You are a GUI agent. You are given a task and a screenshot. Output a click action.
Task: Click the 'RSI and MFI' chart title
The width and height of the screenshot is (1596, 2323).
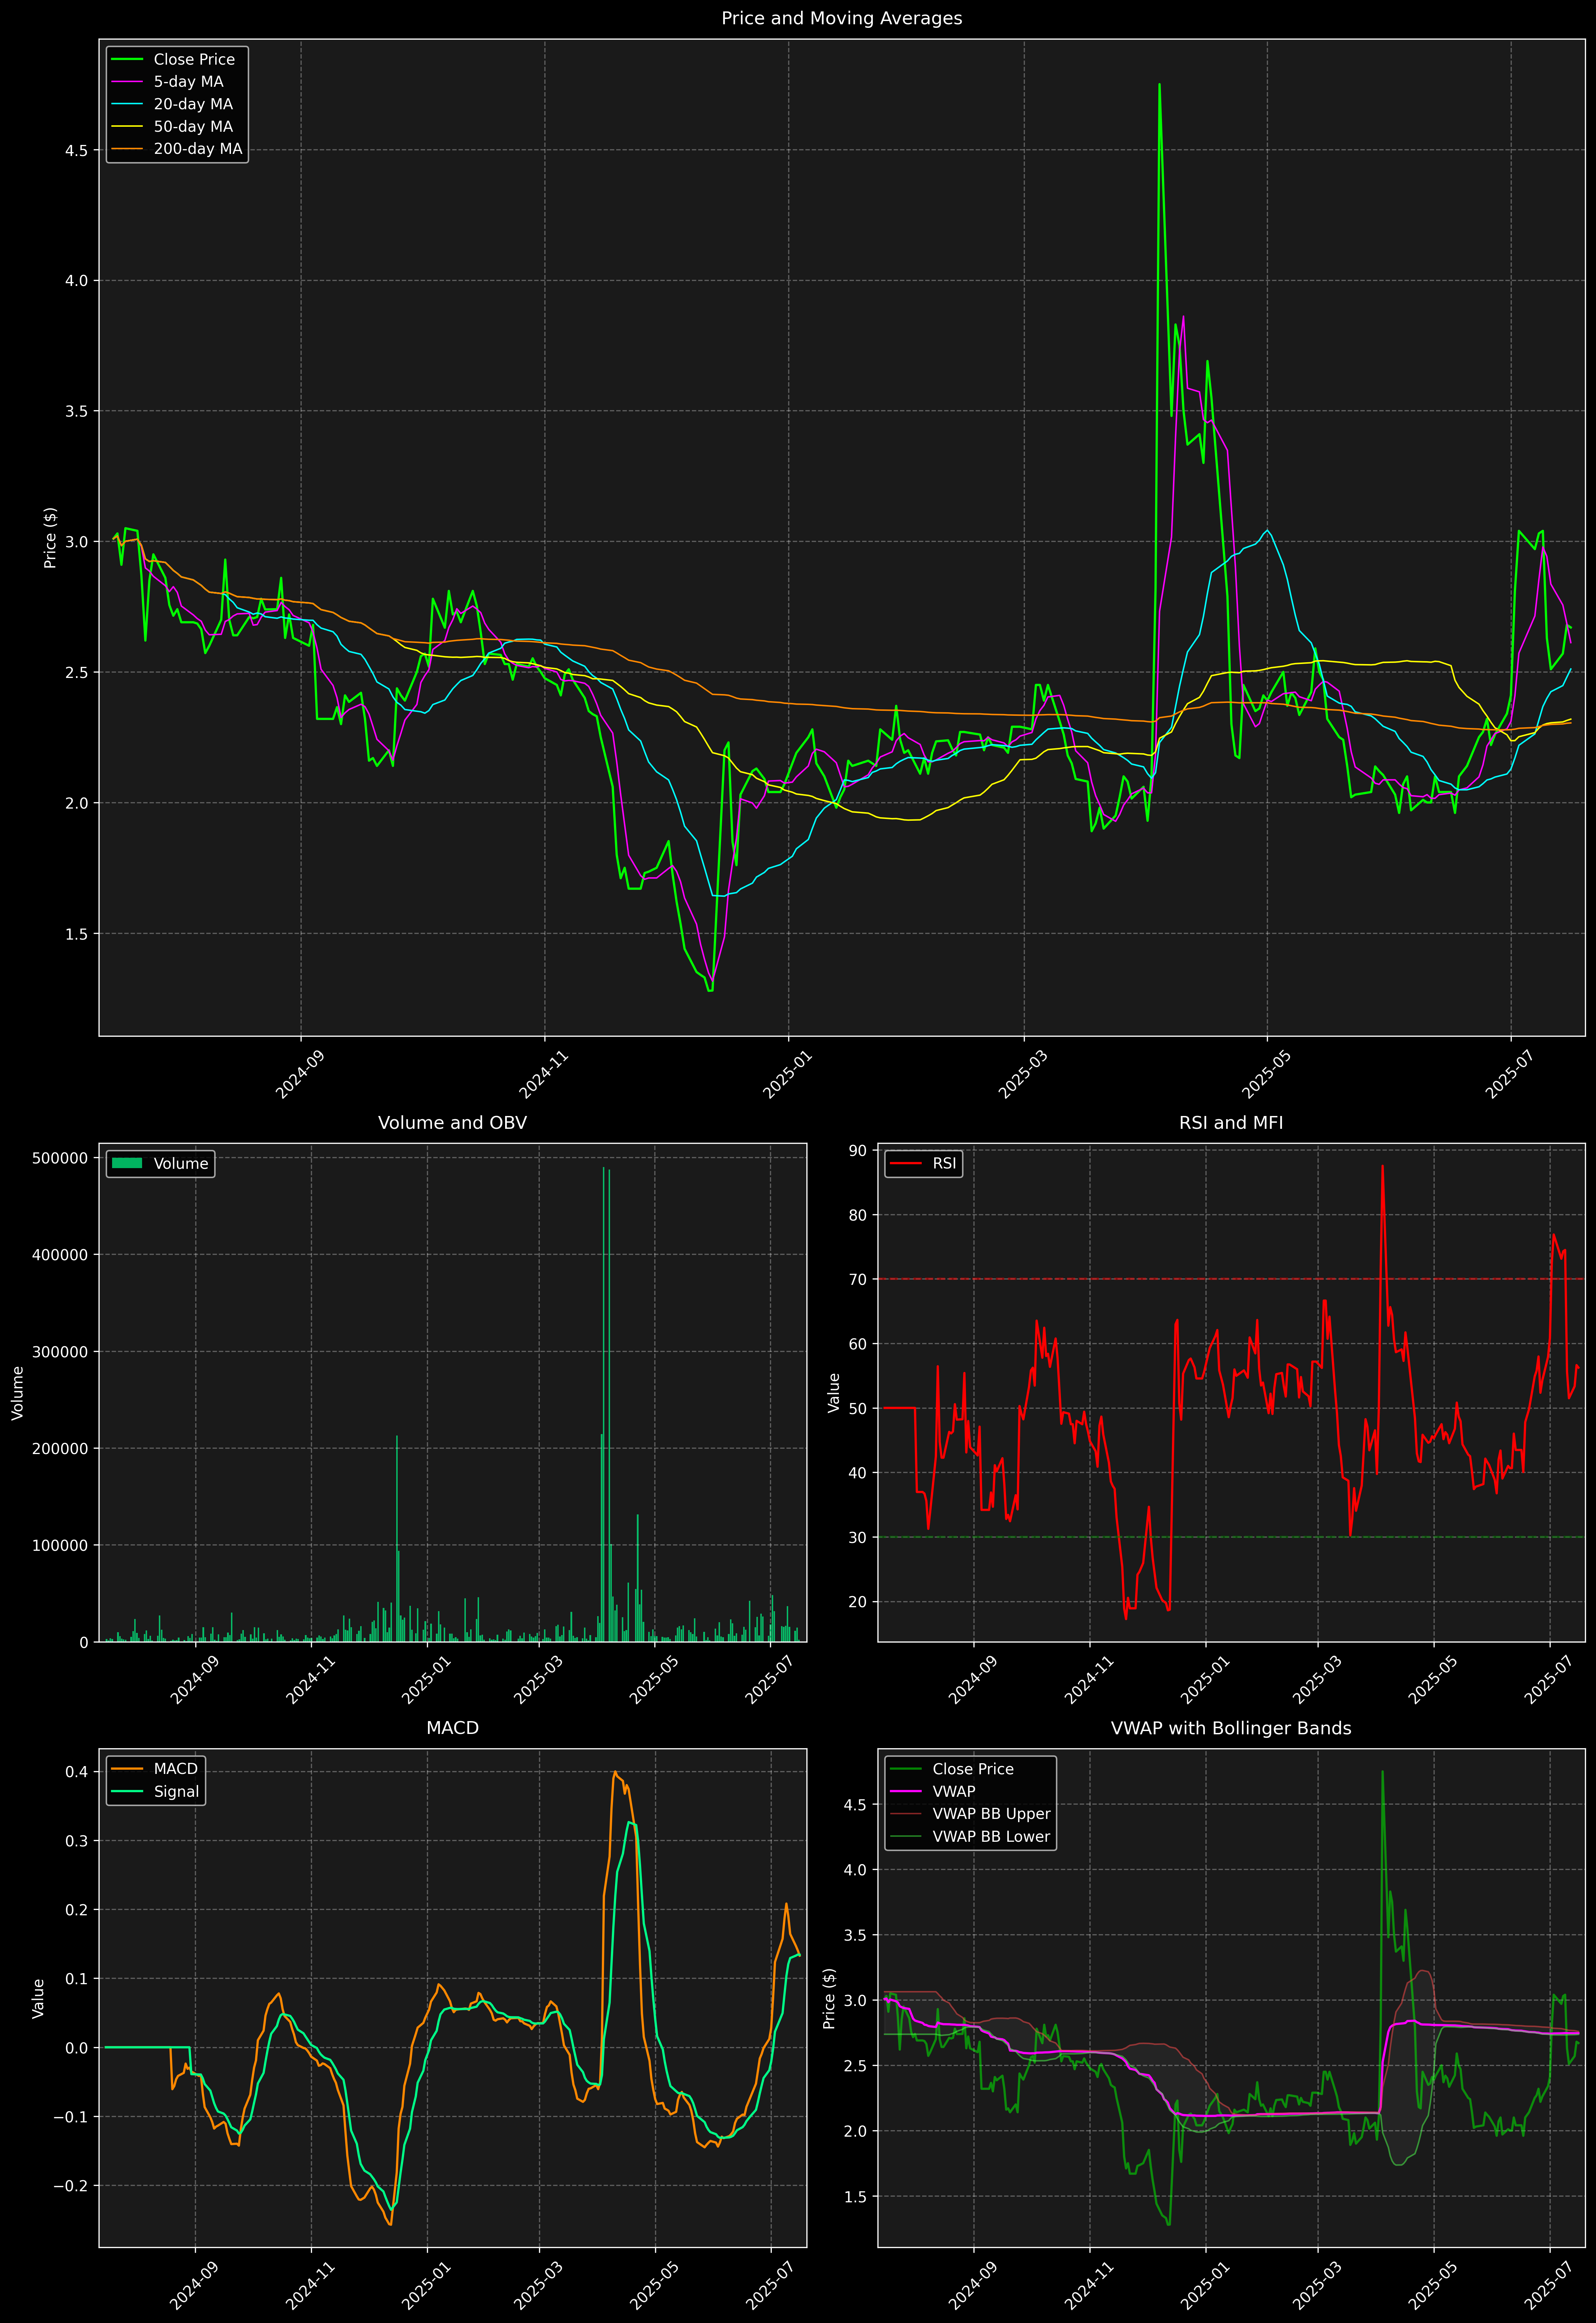click(1231, 1123)
